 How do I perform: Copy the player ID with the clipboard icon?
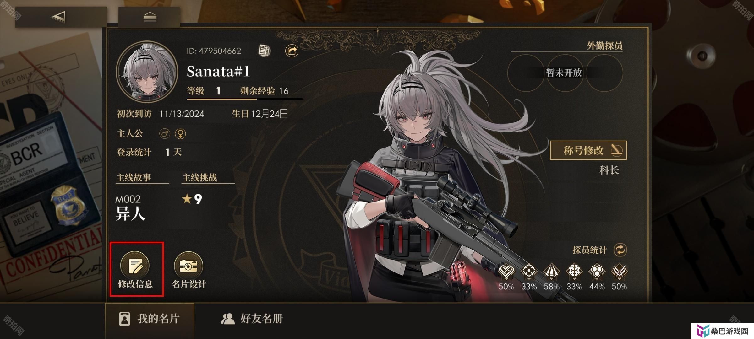point(264,51)
